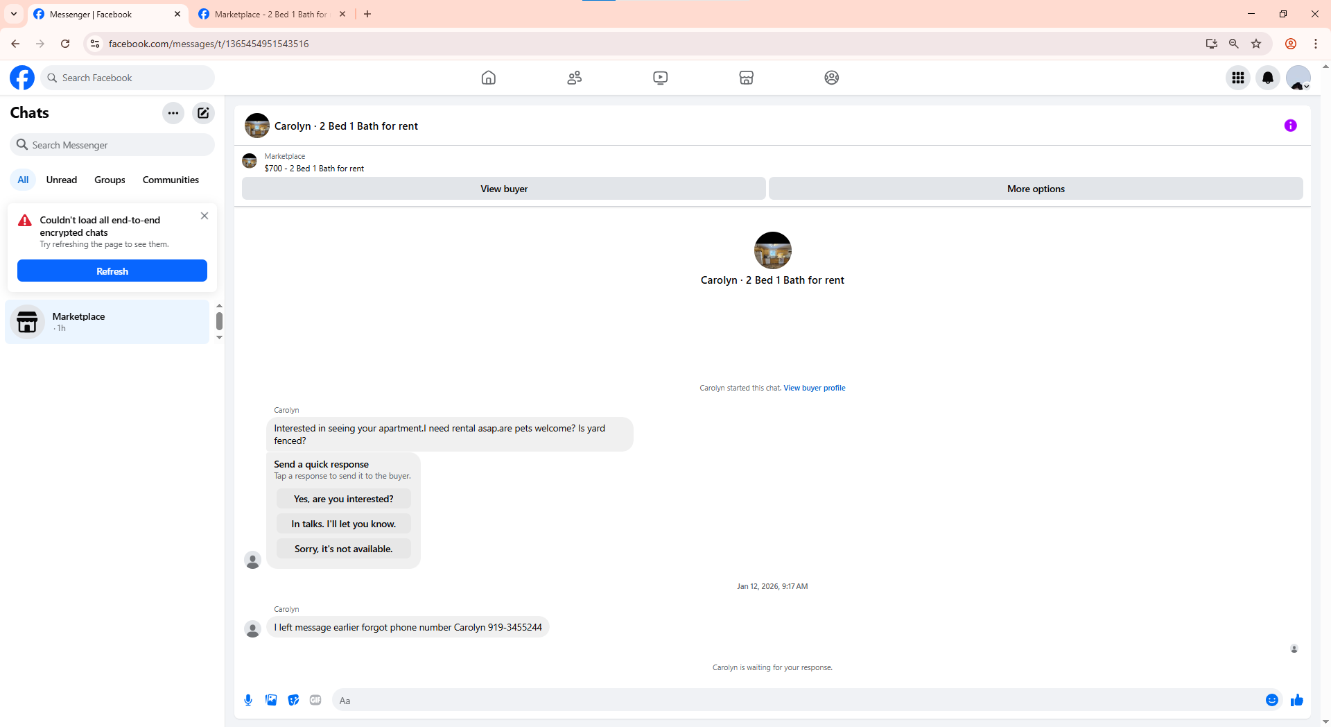The image size is (1331, 727).
Task: Click the chat header avatar thumbnail
Action: [x=257, y=126]
